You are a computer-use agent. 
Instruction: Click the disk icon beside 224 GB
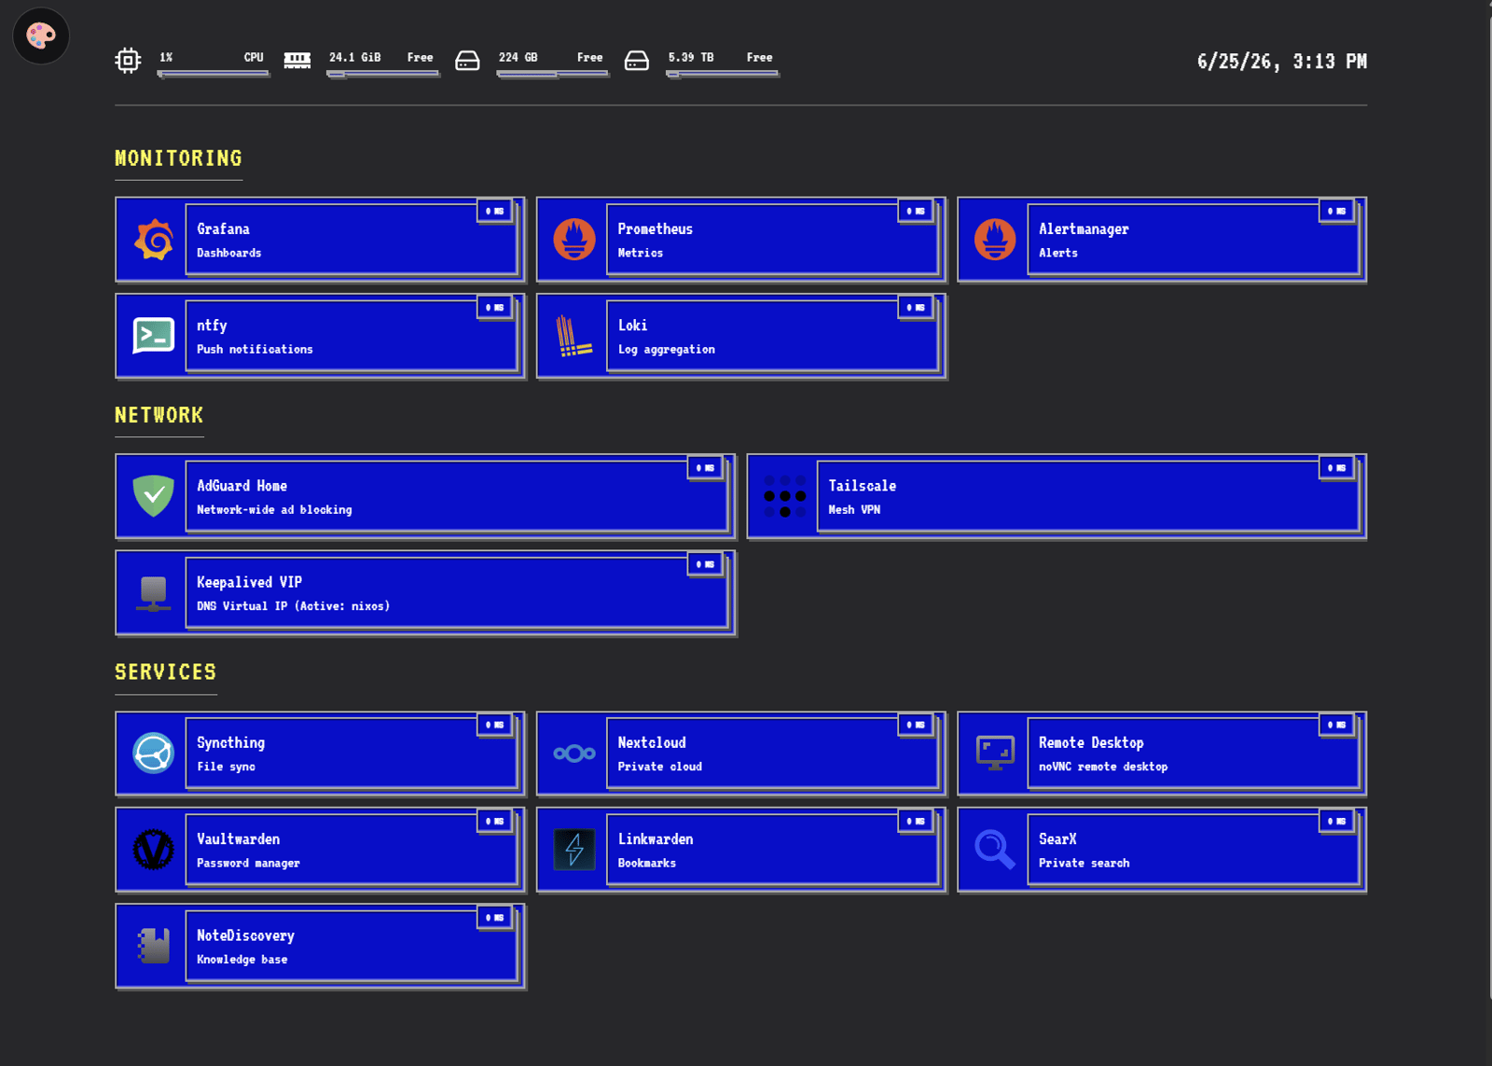click(x=467, y=61)
